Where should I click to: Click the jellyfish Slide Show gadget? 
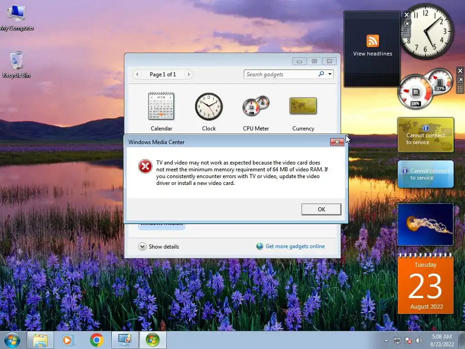(425, 224)
